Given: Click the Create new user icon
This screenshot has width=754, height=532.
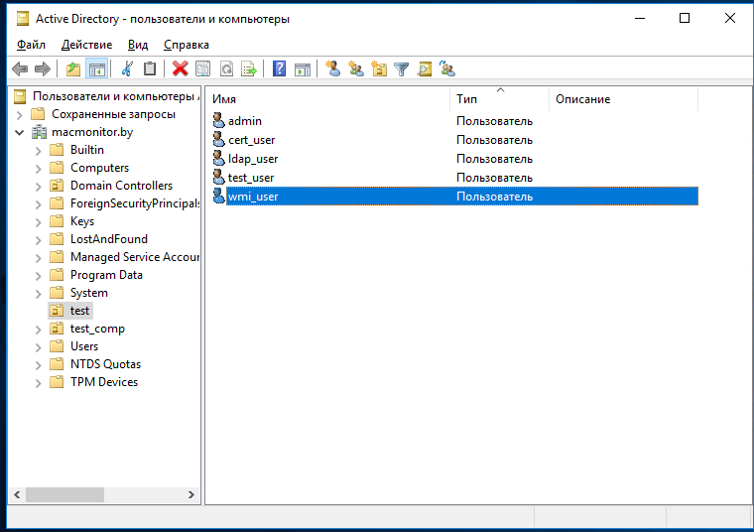Looking at the screenshot, I should click(x=333, y=68).
